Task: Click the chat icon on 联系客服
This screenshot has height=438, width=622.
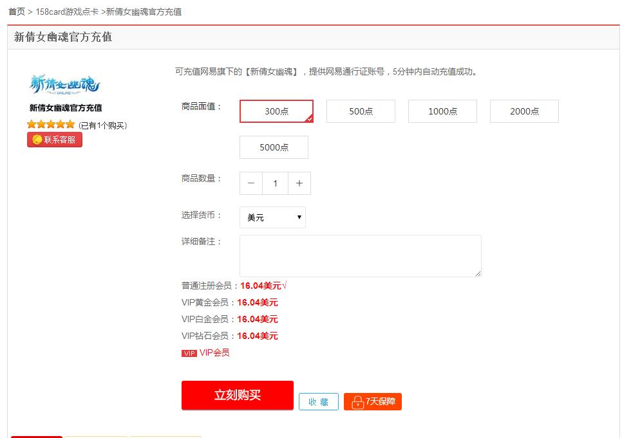Action: coord(37,140)
